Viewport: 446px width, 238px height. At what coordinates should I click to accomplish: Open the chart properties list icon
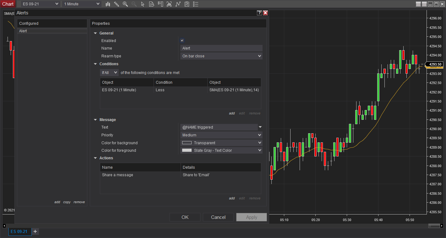[x=196, y=4]
